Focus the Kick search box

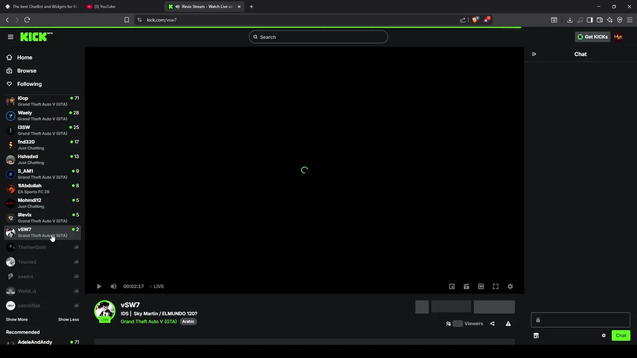(x=318, y=37)
